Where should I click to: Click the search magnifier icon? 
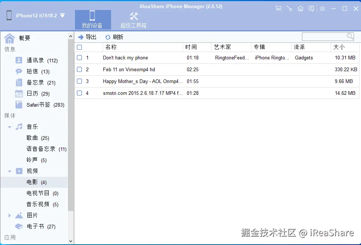[350, 37]
